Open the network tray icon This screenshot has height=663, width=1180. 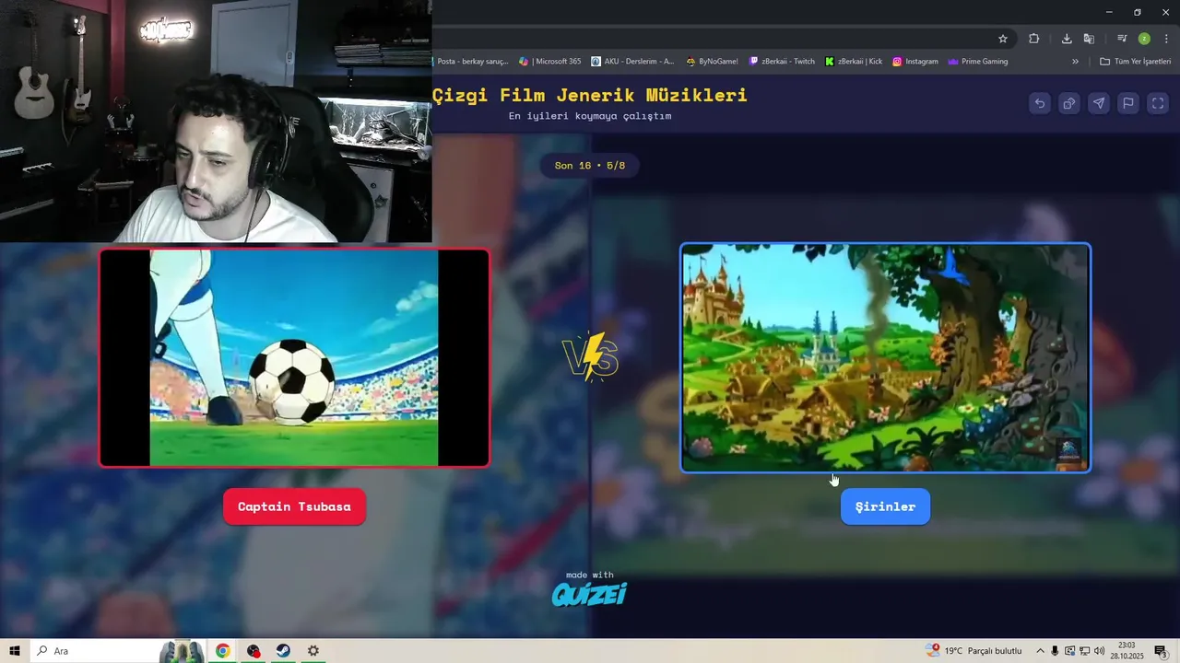[x=1084, y=651]
